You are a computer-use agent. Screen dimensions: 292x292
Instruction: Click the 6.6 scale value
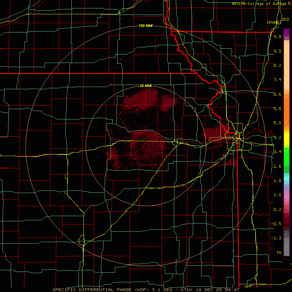point(277,94)
